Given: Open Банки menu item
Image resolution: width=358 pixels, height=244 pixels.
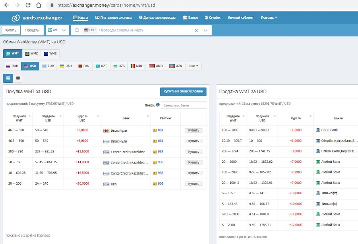Looking at the screenshot, I should pos(190,18).
